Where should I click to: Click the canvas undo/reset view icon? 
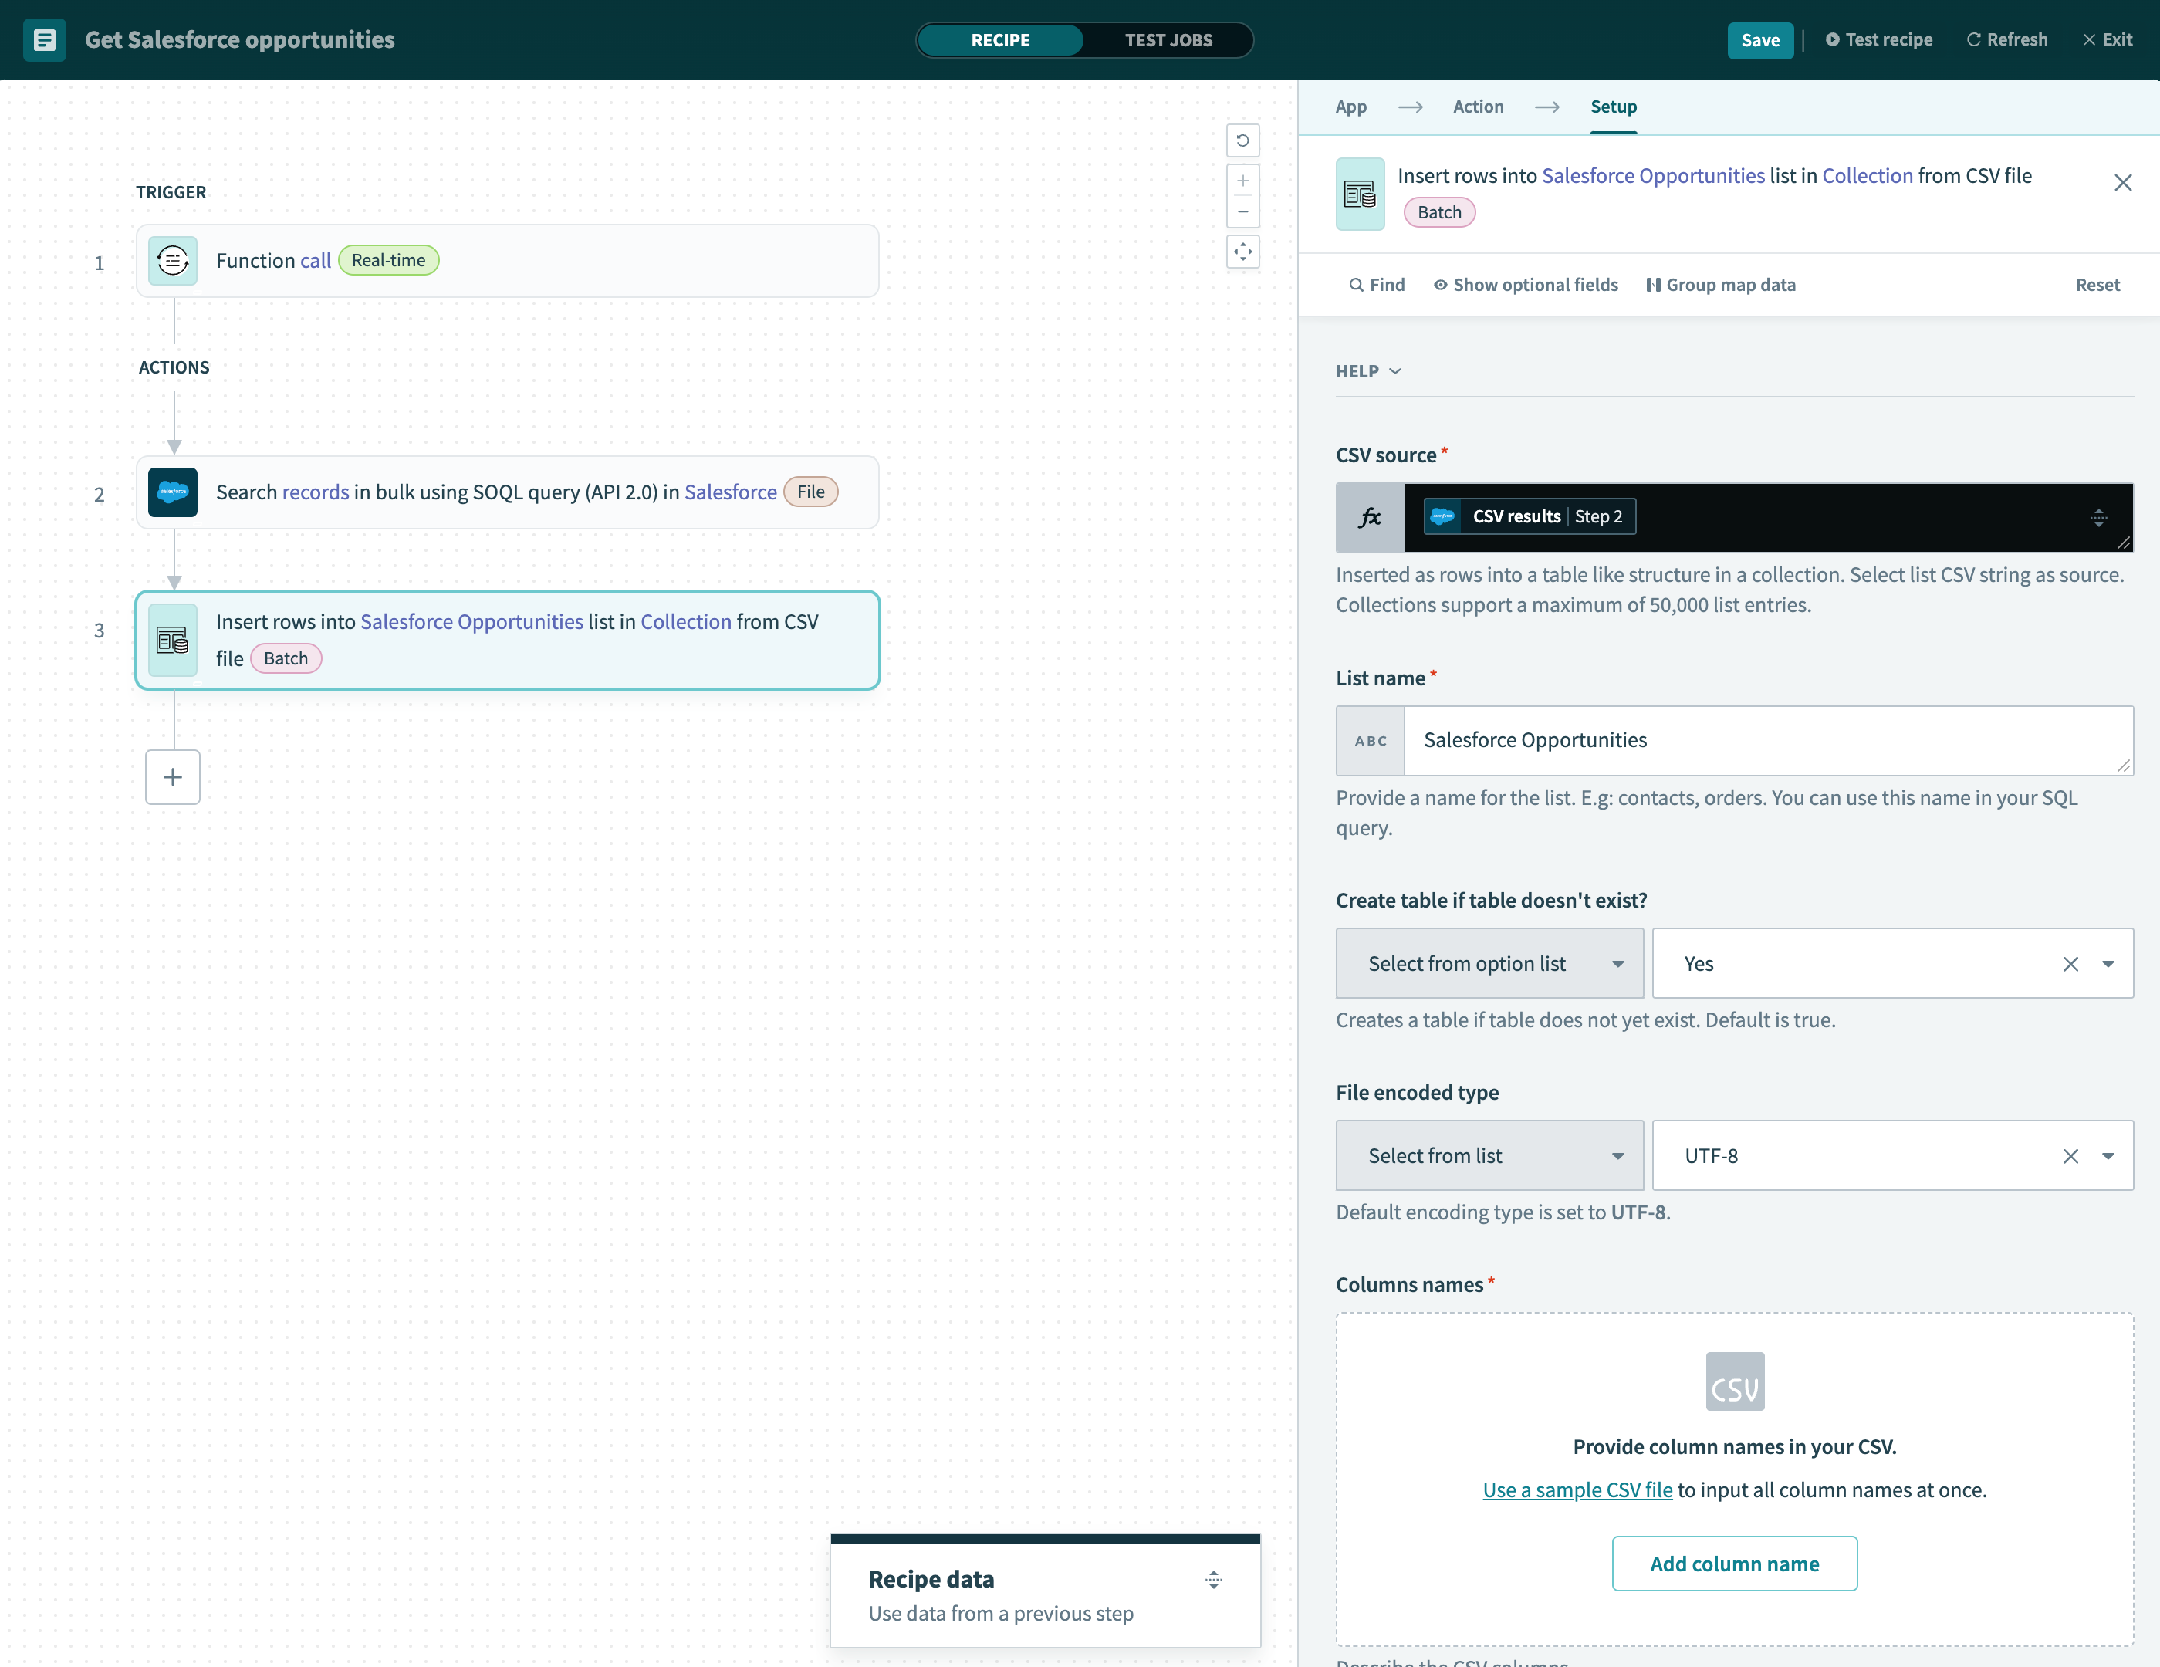click(1242, 140)
